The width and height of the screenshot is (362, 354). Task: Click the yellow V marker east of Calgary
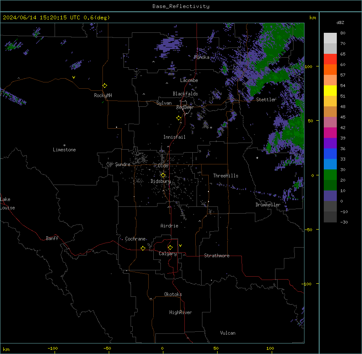[180, 246]
